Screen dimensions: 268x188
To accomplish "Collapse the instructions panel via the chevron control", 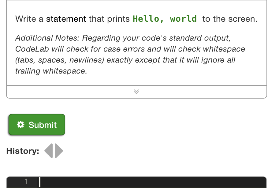I will pyautogui.click(x=136, y=92).
